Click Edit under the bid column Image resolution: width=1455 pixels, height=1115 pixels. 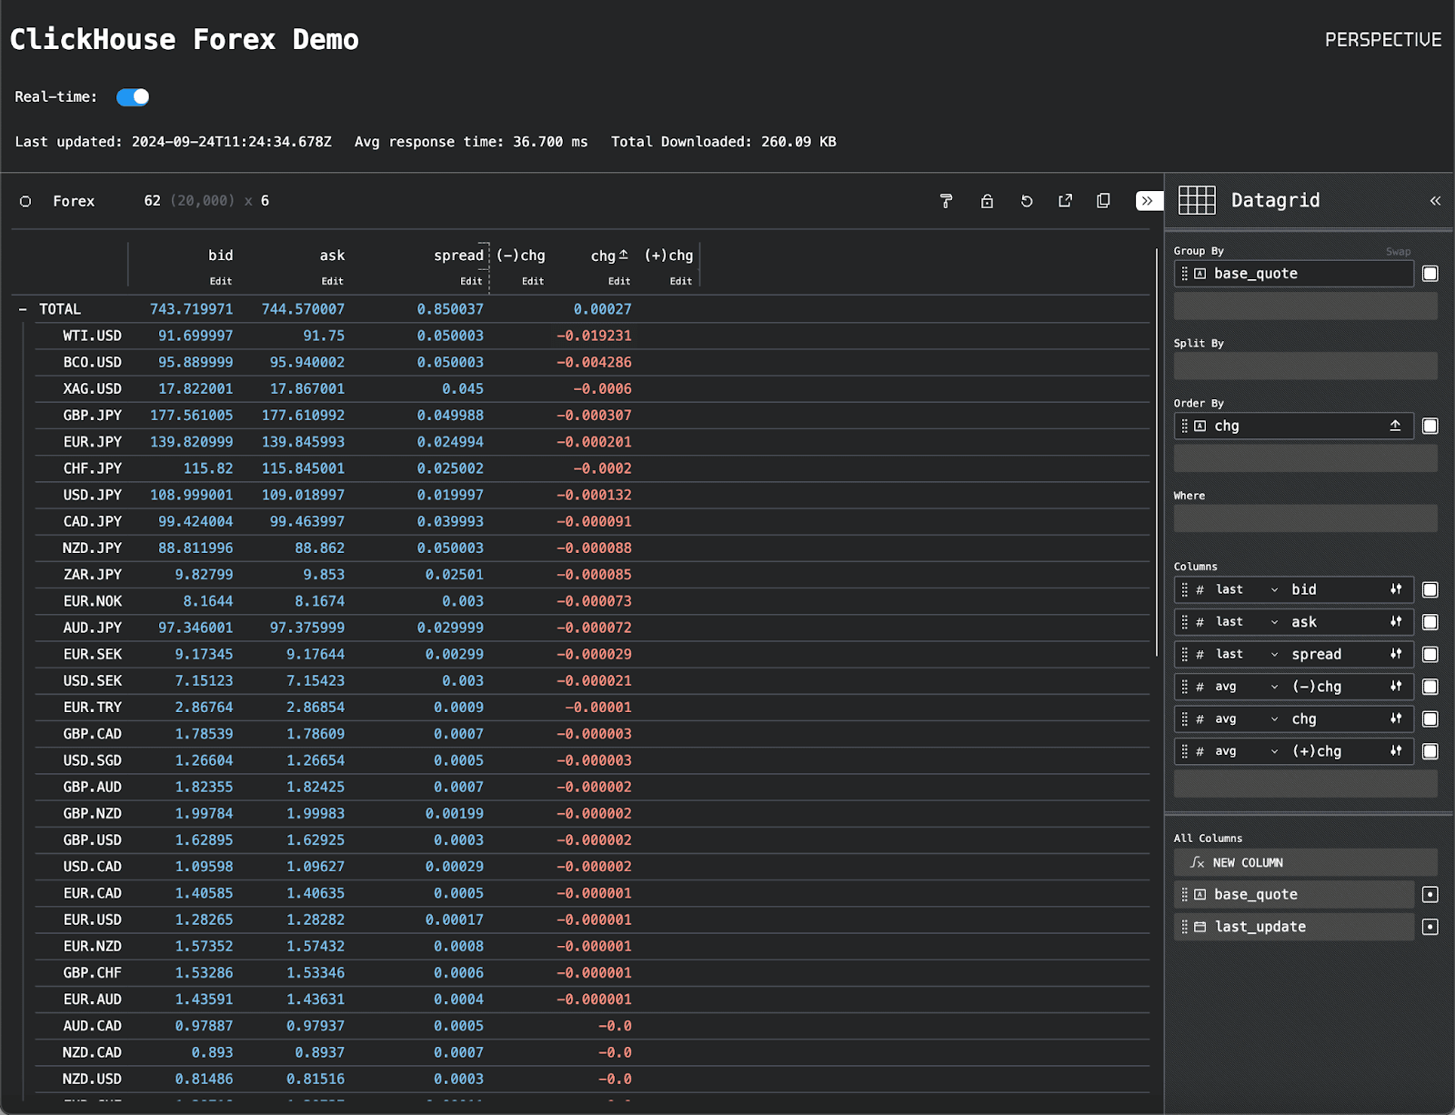[x=221, y=281]
